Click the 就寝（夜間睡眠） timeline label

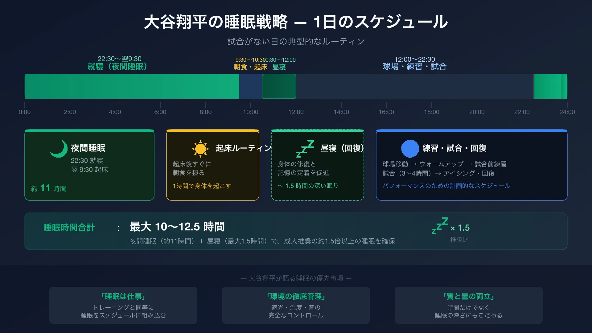point(117,67)
